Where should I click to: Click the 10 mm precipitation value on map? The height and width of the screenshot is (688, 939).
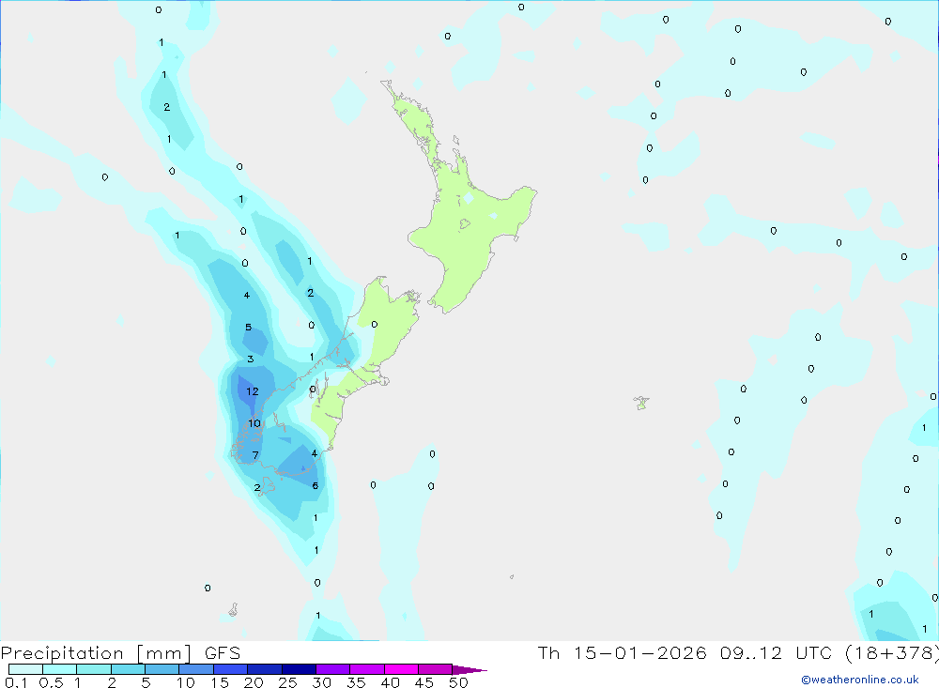tap(254, 423)
